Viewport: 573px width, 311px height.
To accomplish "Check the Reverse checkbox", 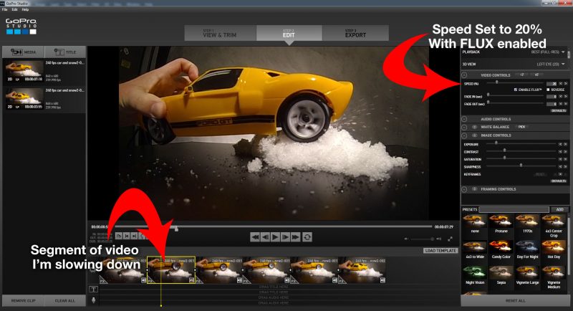I will [546, 90].
